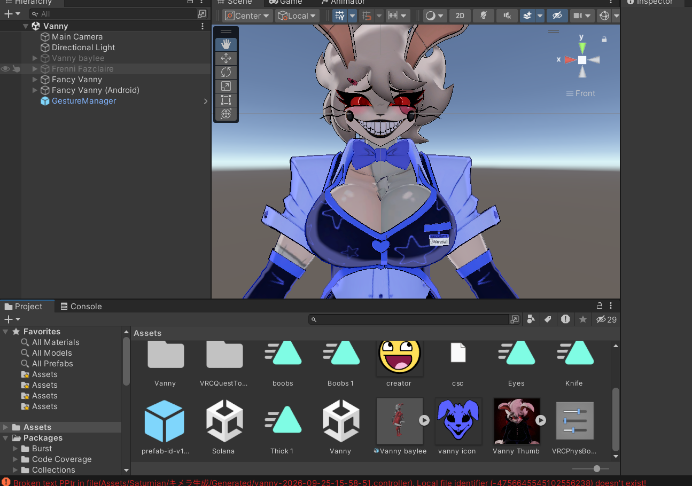Viewport: 692px width, 486px height.
Task: Click the Project import log filter icon
Action: click(x=565, y=319)
